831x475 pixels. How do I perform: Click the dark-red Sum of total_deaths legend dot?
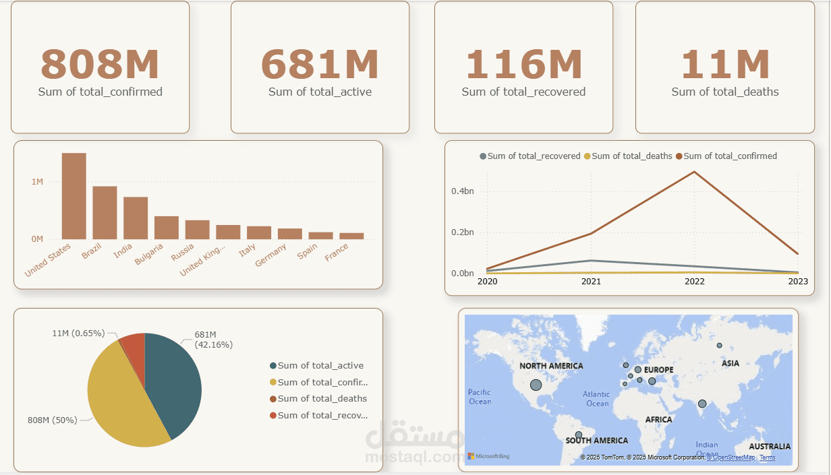click(273, 398)
